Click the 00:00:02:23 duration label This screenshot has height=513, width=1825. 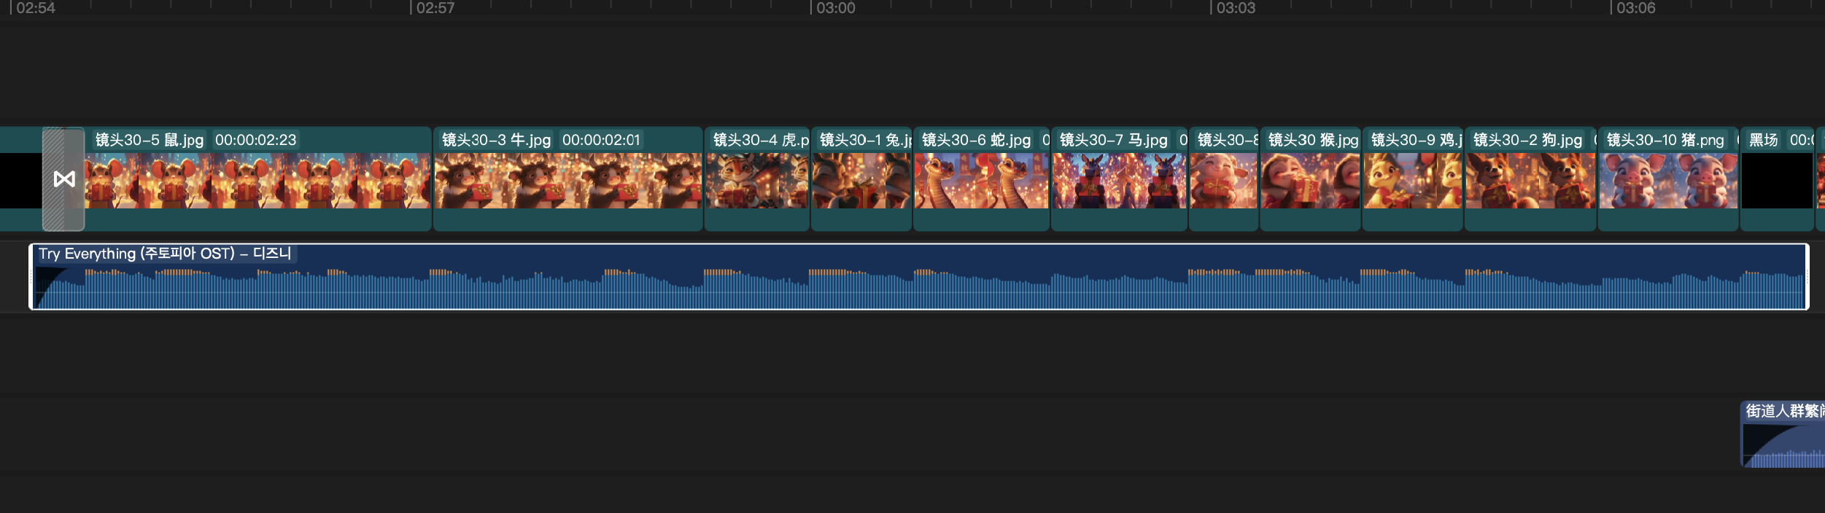256,140
